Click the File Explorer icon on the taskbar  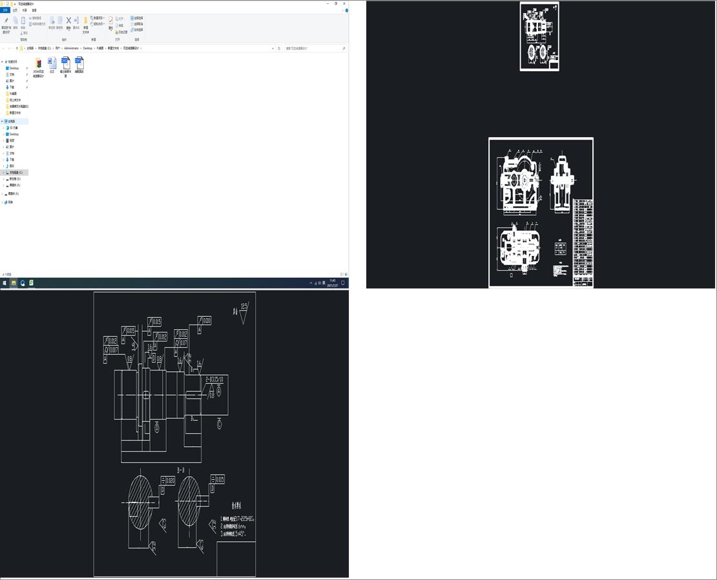tap(14, 283)
